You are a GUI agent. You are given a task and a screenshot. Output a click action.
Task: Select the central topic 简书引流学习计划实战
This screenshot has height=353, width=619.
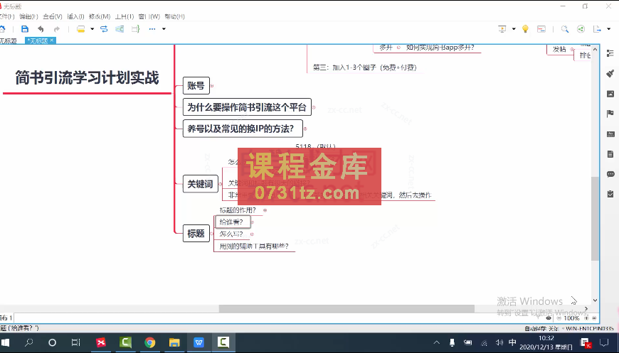[88, 77]
